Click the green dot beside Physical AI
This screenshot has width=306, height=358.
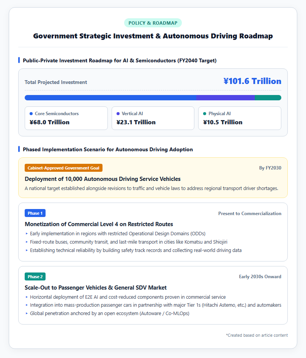click(x=205, y=114)
